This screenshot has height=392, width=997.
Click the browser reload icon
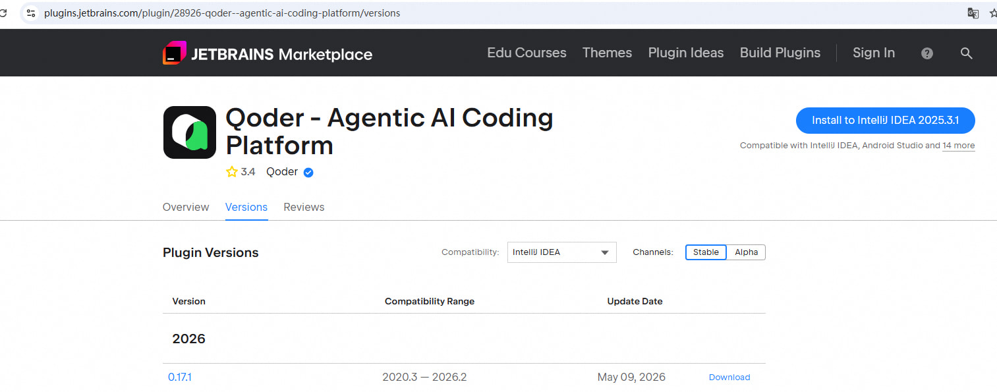(x=3, y=13)
